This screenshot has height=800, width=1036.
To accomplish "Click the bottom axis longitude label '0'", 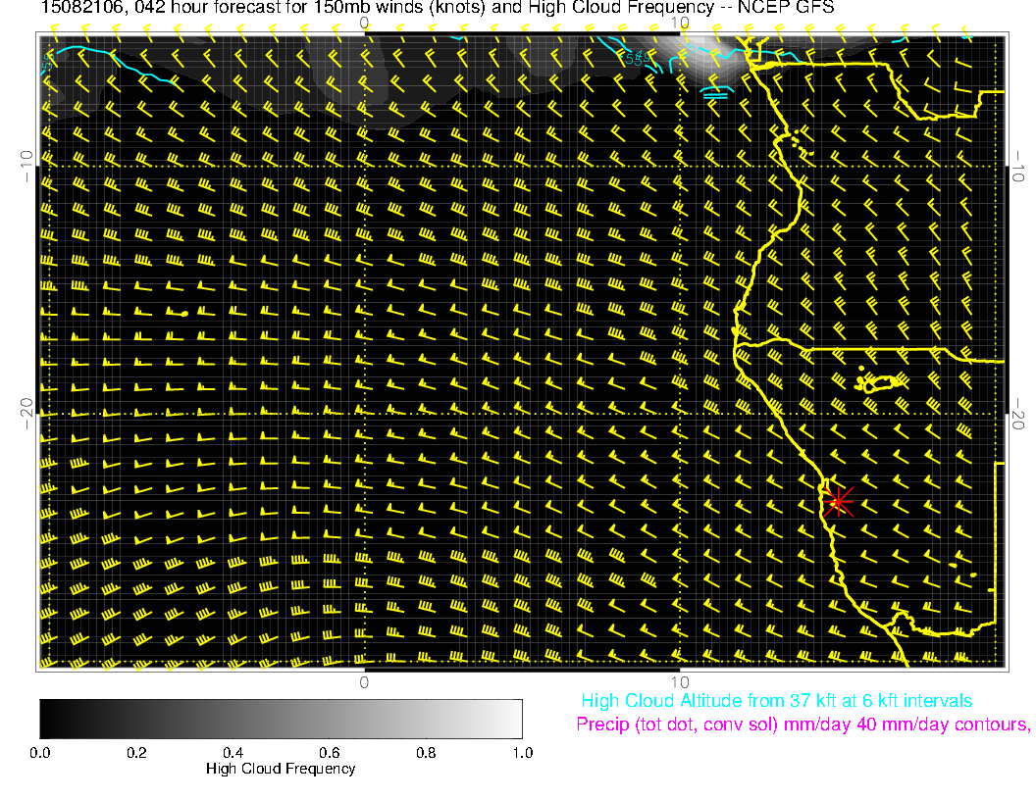I will (x=364, y=681).
